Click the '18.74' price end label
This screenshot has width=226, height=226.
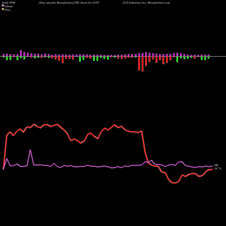[217, 169]
